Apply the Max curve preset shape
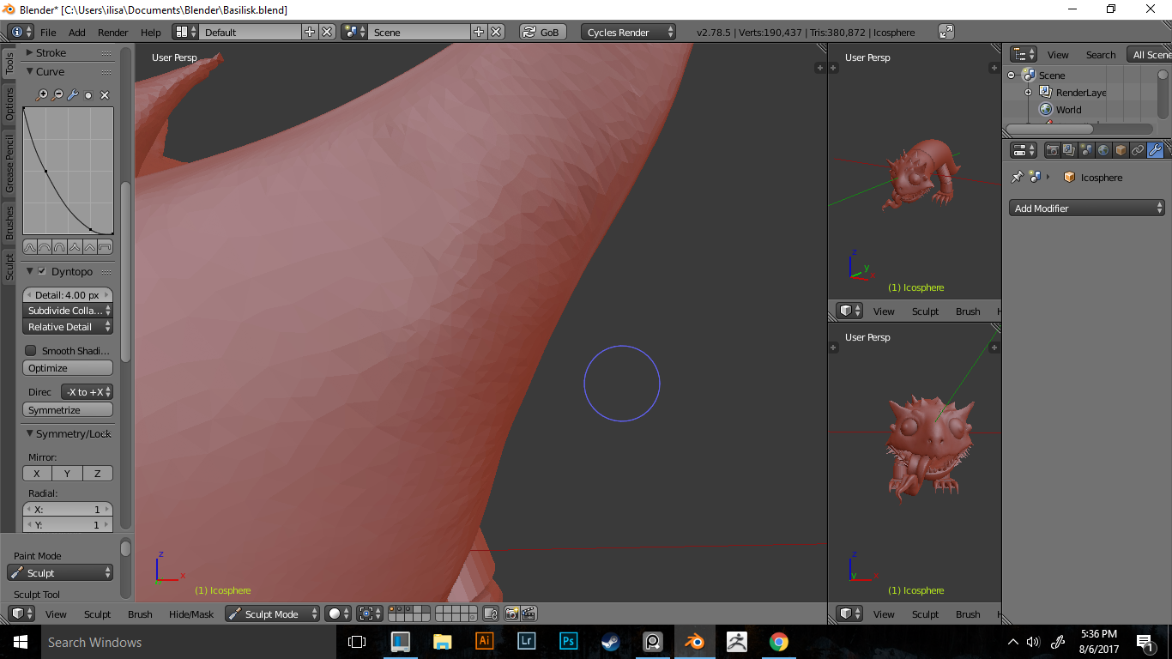 tap(105, 247)
